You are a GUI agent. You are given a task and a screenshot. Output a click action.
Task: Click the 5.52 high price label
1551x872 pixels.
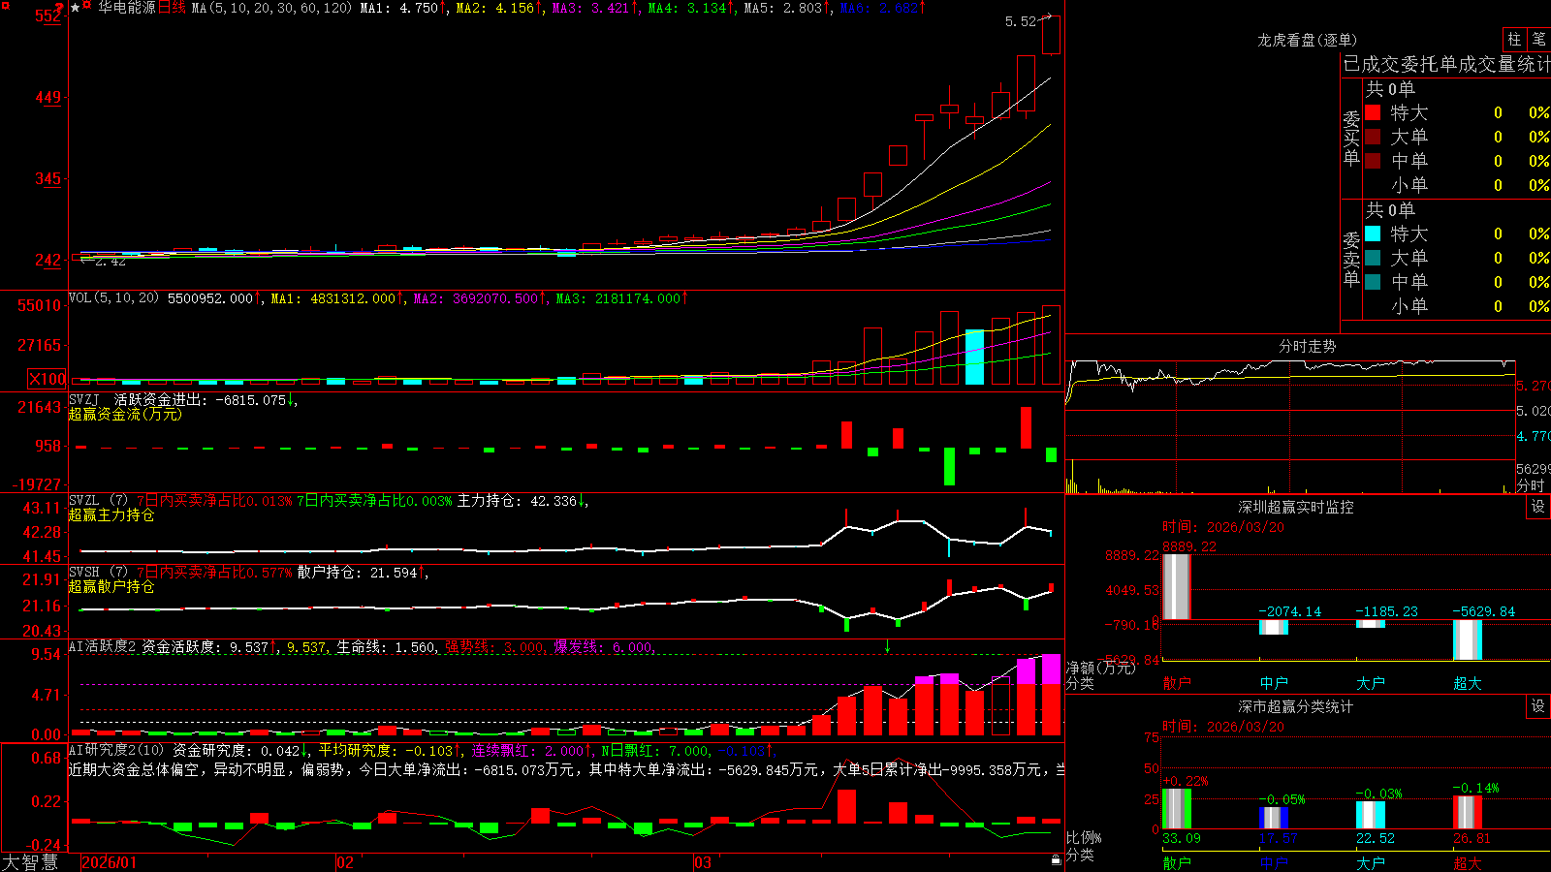point(1021,21)
